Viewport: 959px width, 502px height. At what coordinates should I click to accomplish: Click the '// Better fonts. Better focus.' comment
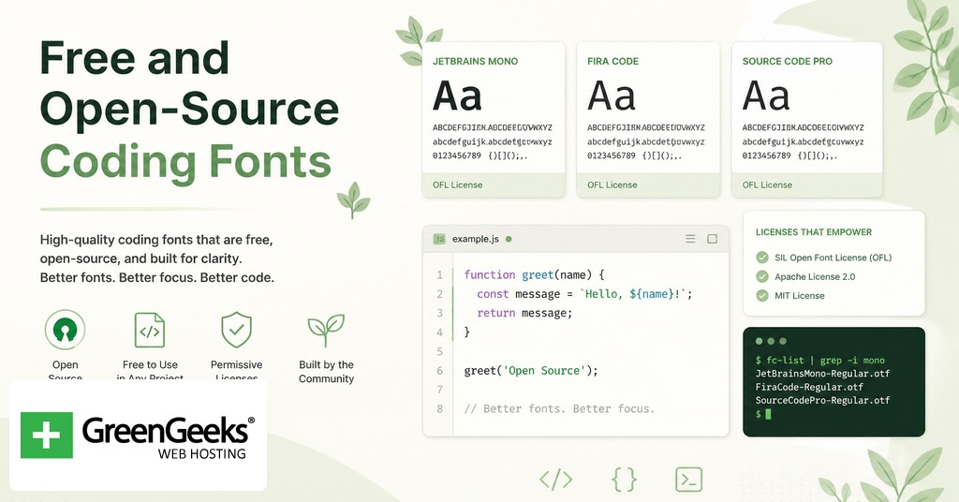point(560,408)
